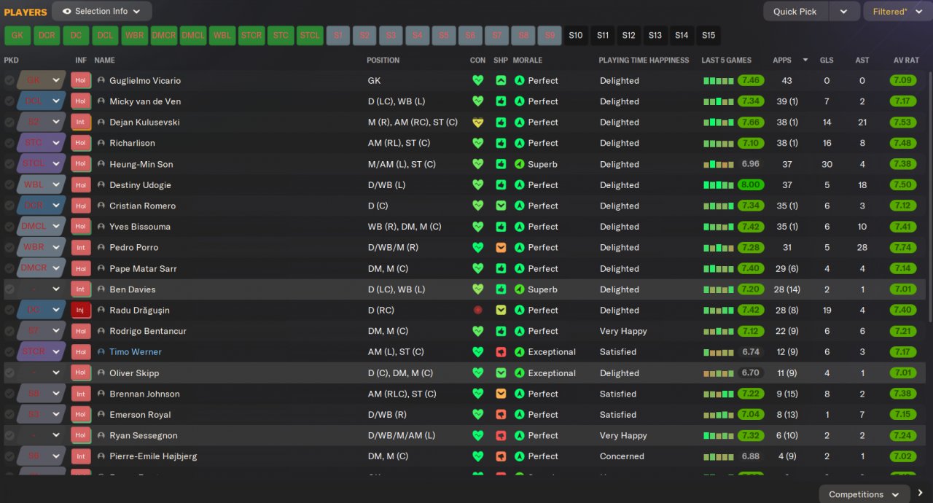The image size is (933, 503).
Task: Click the Int status badge for Dejan Kulusevski
Action: [80, 122]
